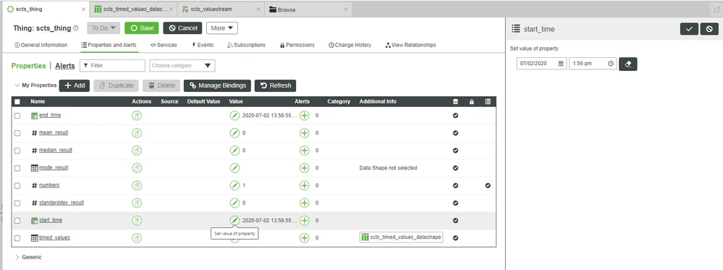The image size is (723, 270).
Task: Discard start_time edit with cancel-circle button
Action: (709, 29)
